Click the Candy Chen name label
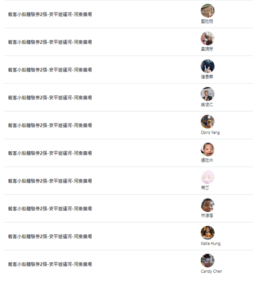253x283 pixels. click(x=211, y=271)
